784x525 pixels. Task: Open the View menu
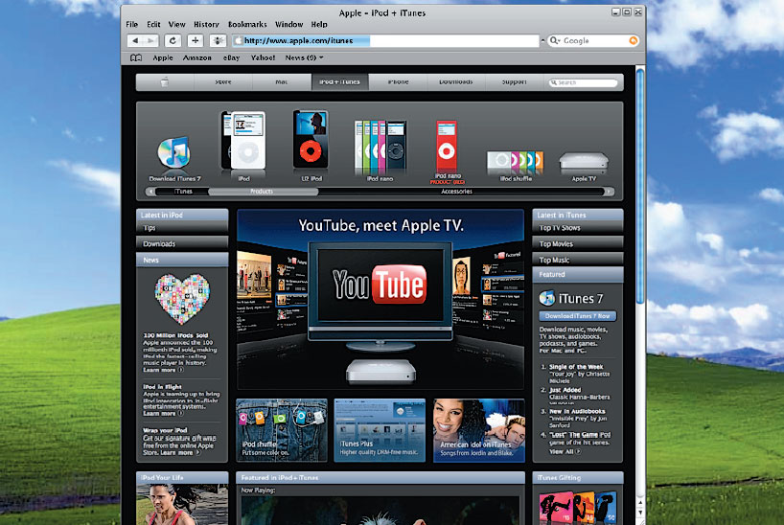176,24
